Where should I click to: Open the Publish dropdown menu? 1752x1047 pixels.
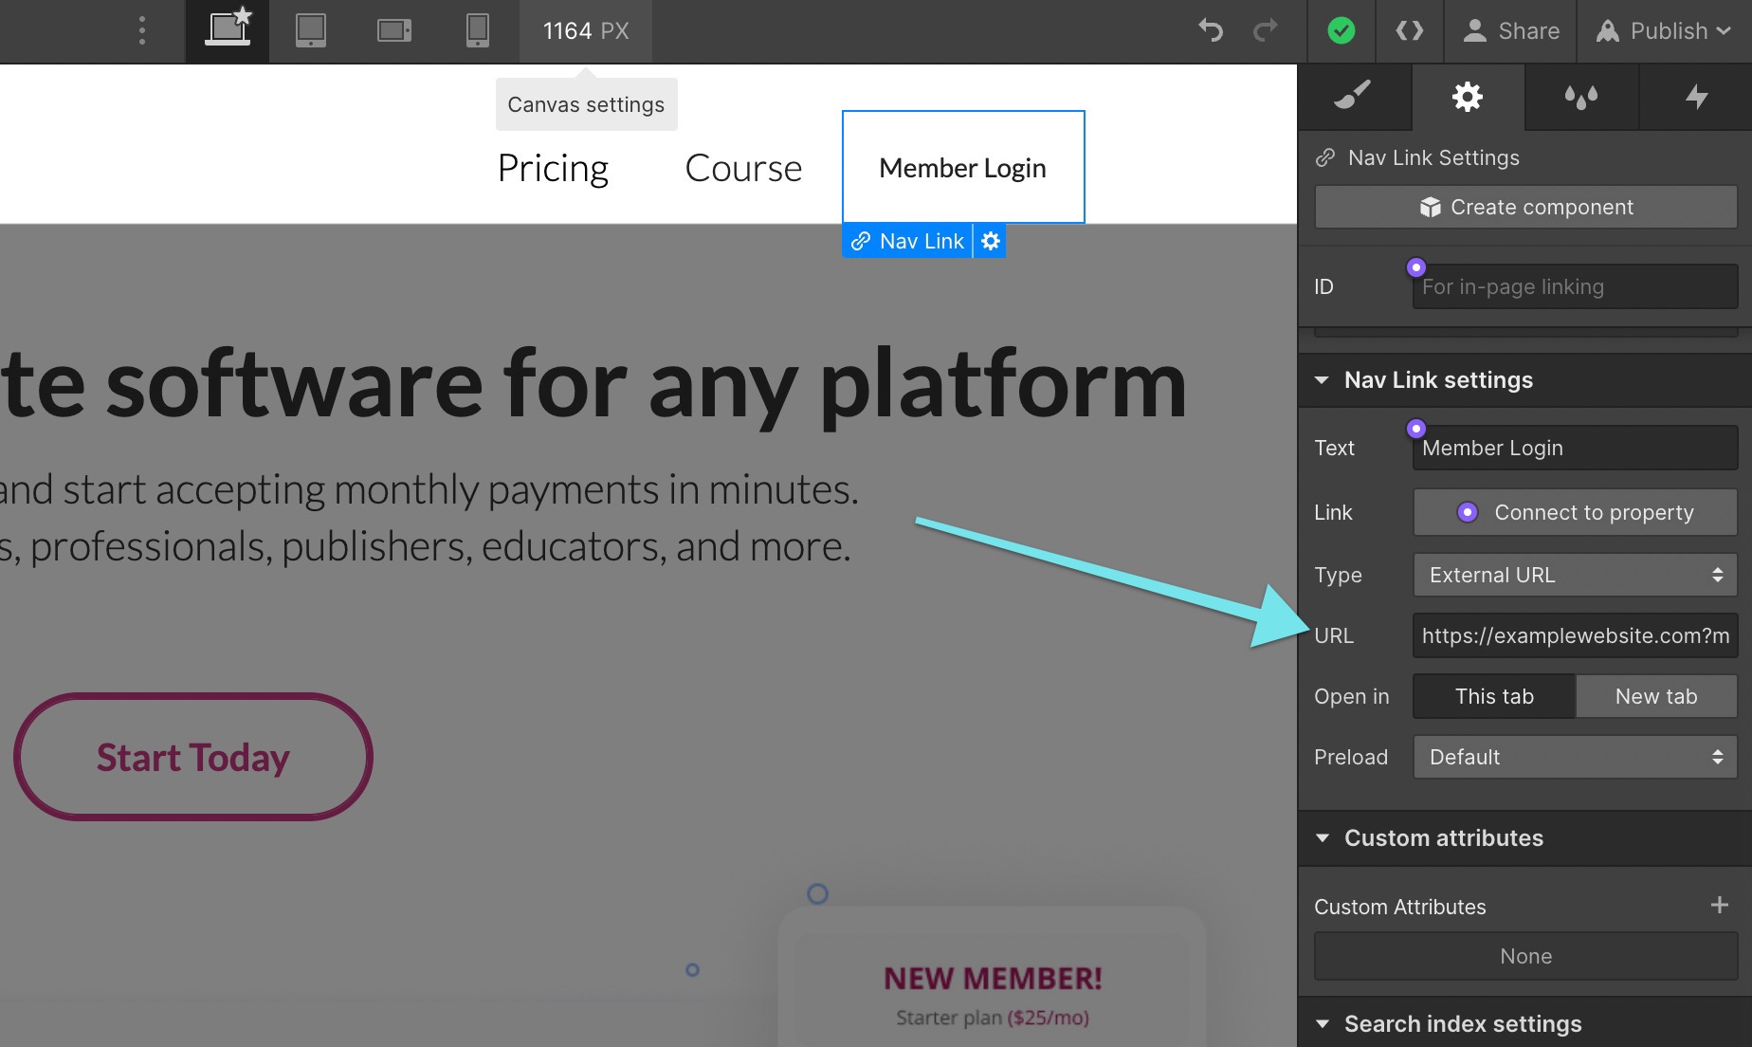pyautogui.click(x=1664, y=31)
